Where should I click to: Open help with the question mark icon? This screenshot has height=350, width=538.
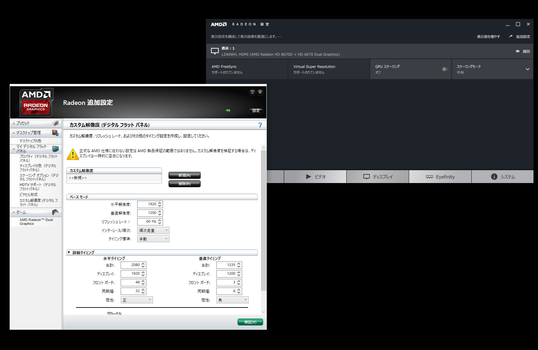(x=260, y=125)
